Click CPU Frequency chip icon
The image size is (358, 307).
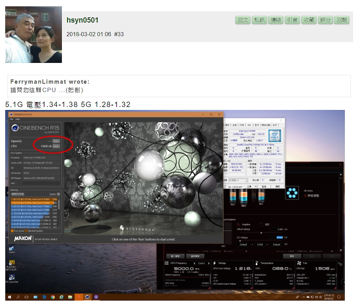pyautogui.click(x=167, y=263)
